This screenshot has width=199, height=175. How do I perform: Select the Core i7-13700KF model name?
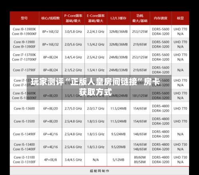(x=24, y=59)
